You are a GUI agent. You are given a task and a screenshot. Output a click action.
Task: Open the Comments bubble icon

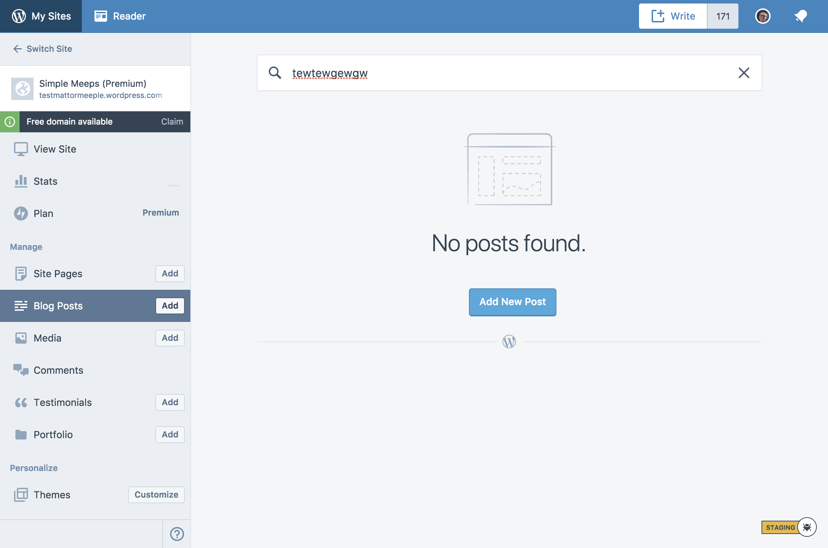[x=21, y=370]
